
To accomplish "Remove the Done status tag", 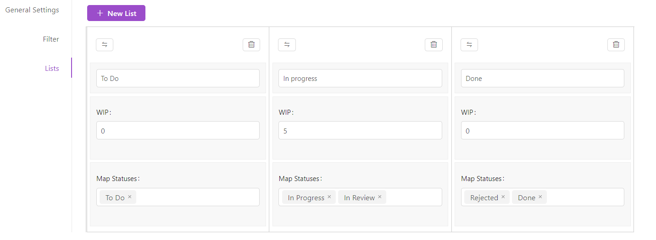I will click(x=540, y=197).
